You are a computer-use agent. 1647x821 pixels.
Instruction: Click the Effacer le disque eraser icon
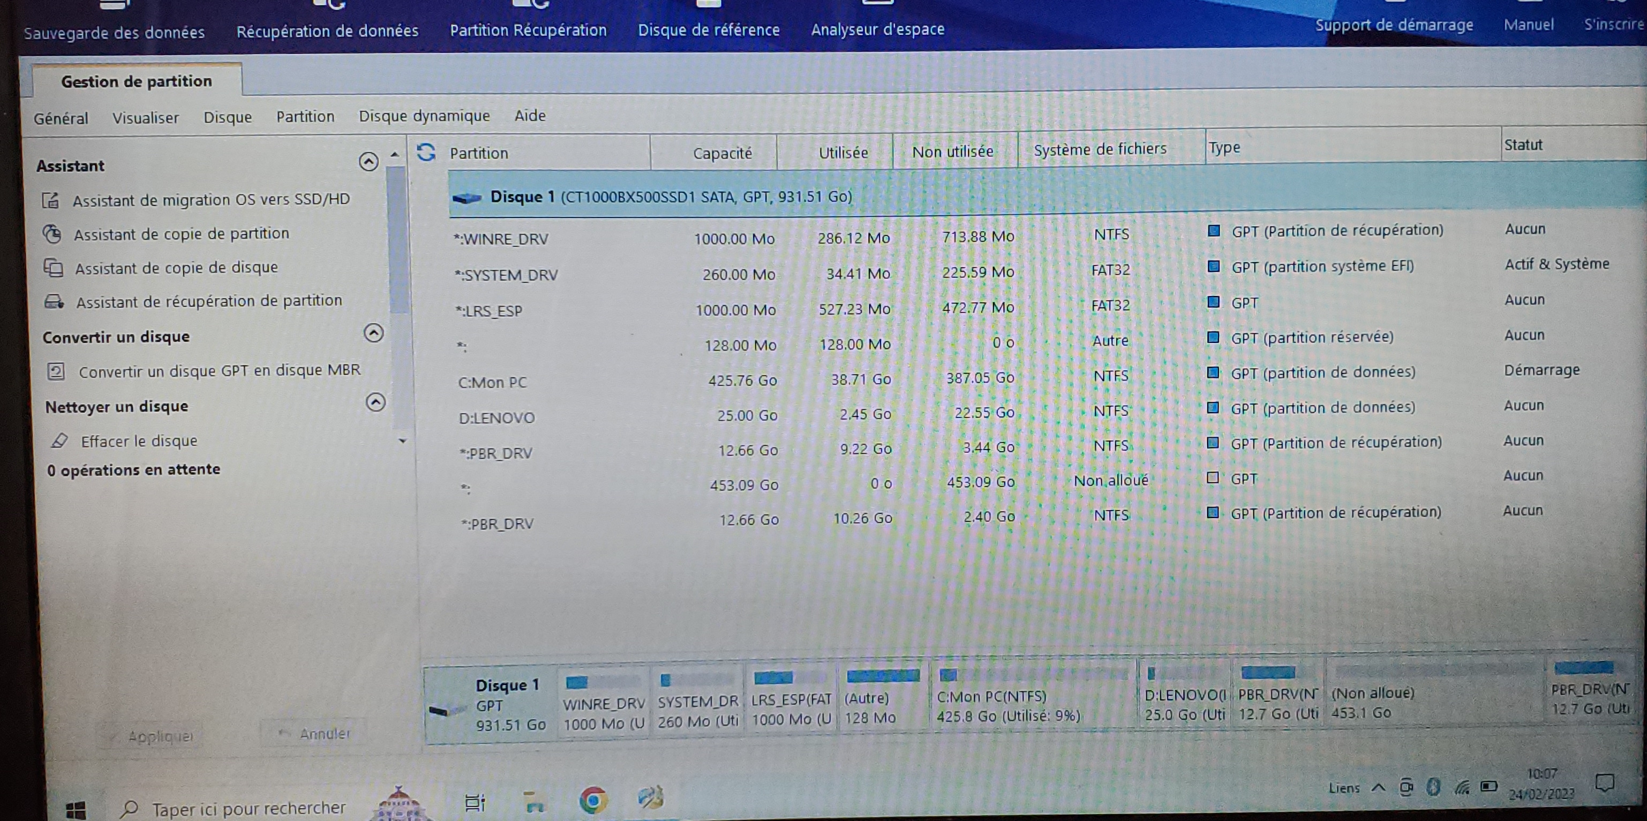pos(59,440)
